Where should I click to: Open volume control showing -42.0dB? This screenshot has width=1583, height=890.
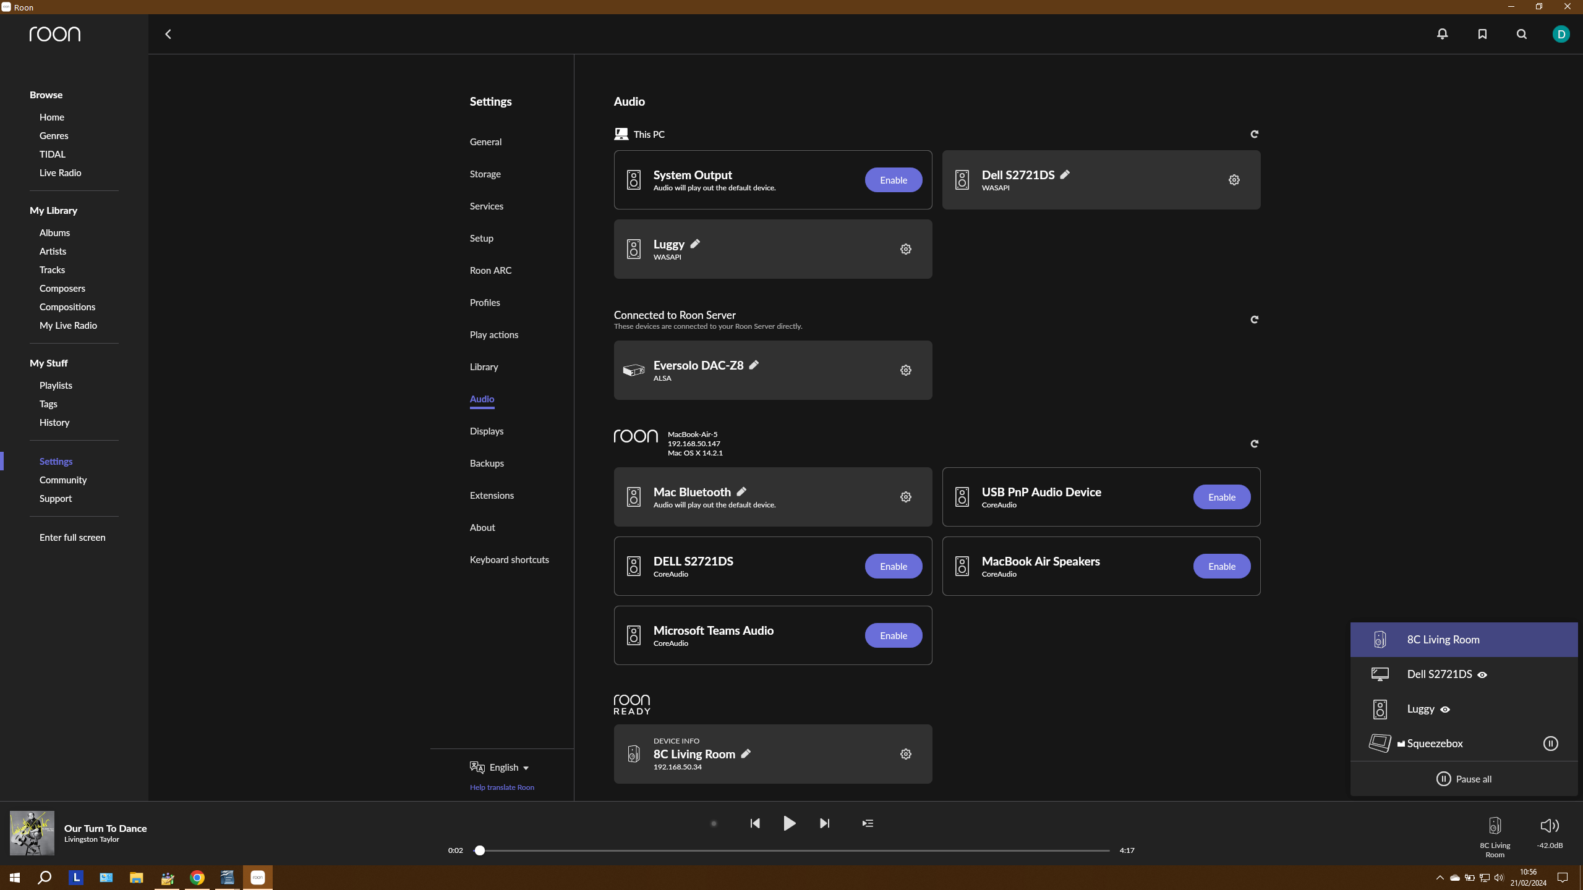(1550, 833)
